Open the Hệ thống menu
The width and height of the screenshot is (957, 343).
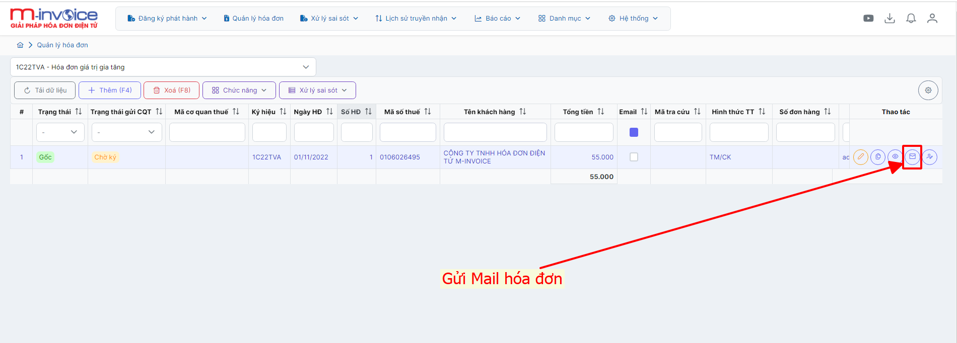(633, 18)
